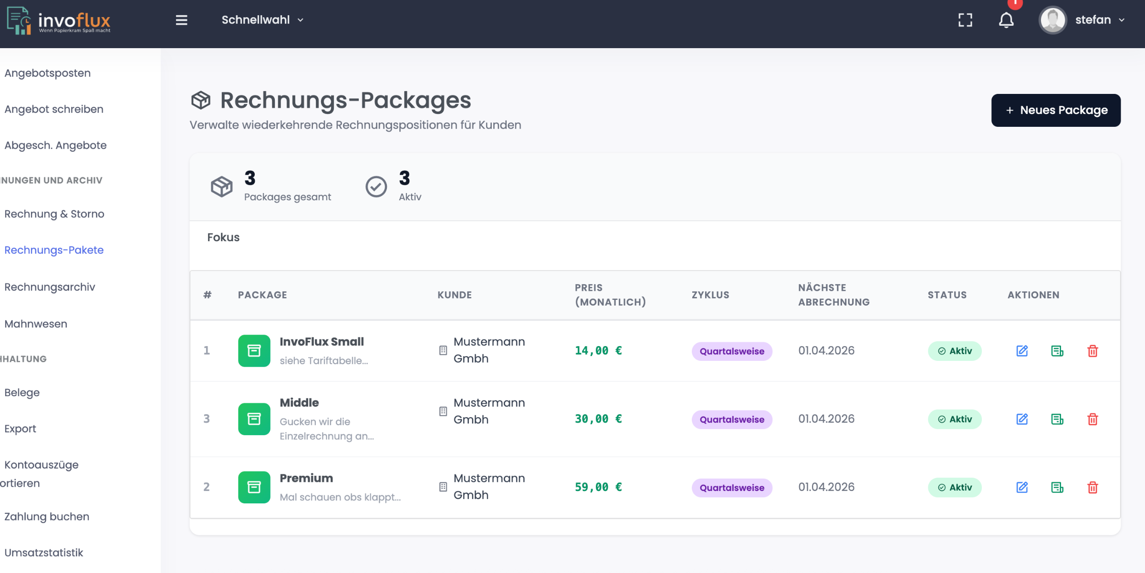Delete the InvoFlux Small package

tap(1093, 351)
